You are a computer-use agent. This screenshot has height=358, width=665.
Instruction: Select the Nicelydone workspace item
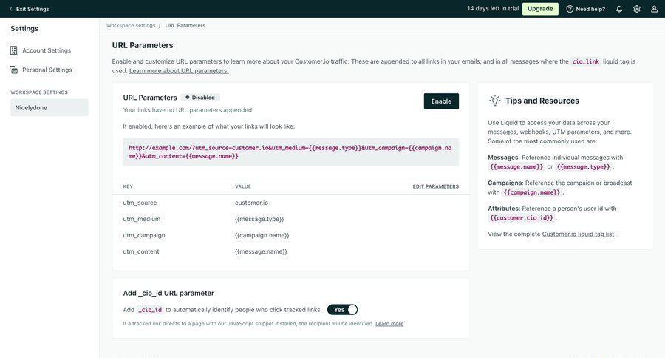pos(50,107)
